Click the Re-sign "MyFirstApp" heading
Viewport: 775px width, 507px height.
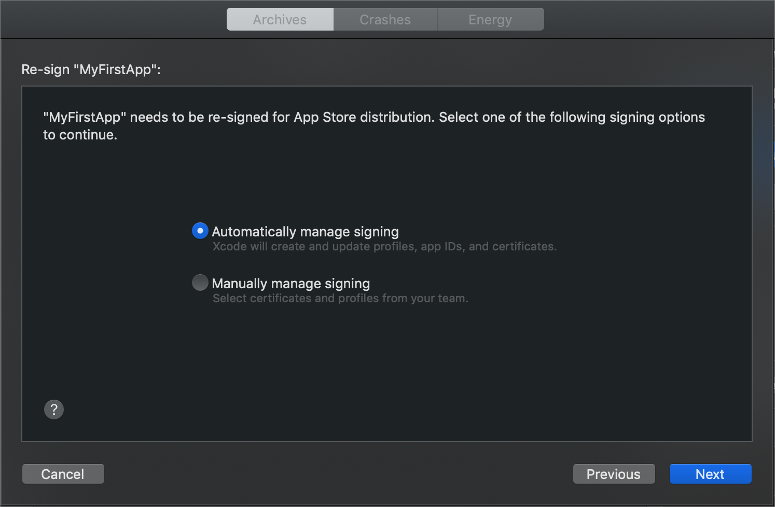91,69
